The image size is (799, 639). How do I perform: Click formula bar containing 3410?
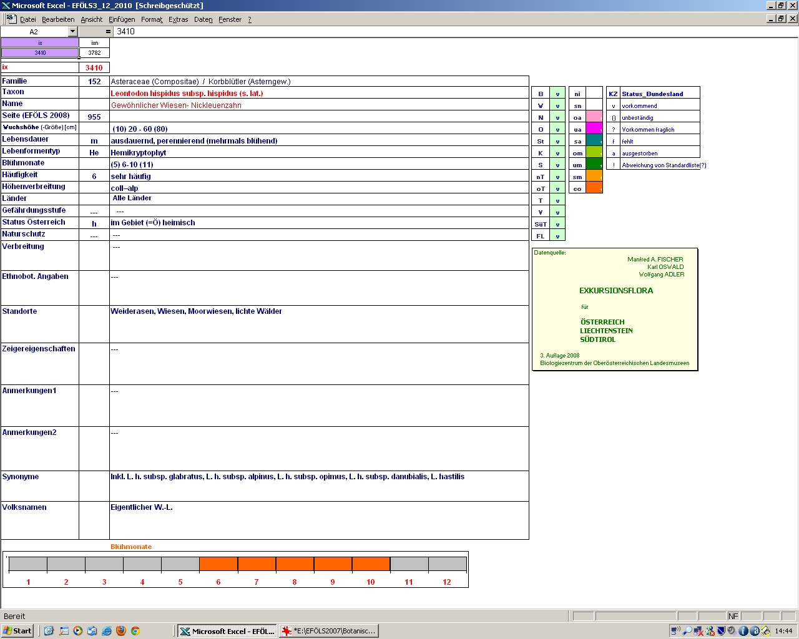456,31
